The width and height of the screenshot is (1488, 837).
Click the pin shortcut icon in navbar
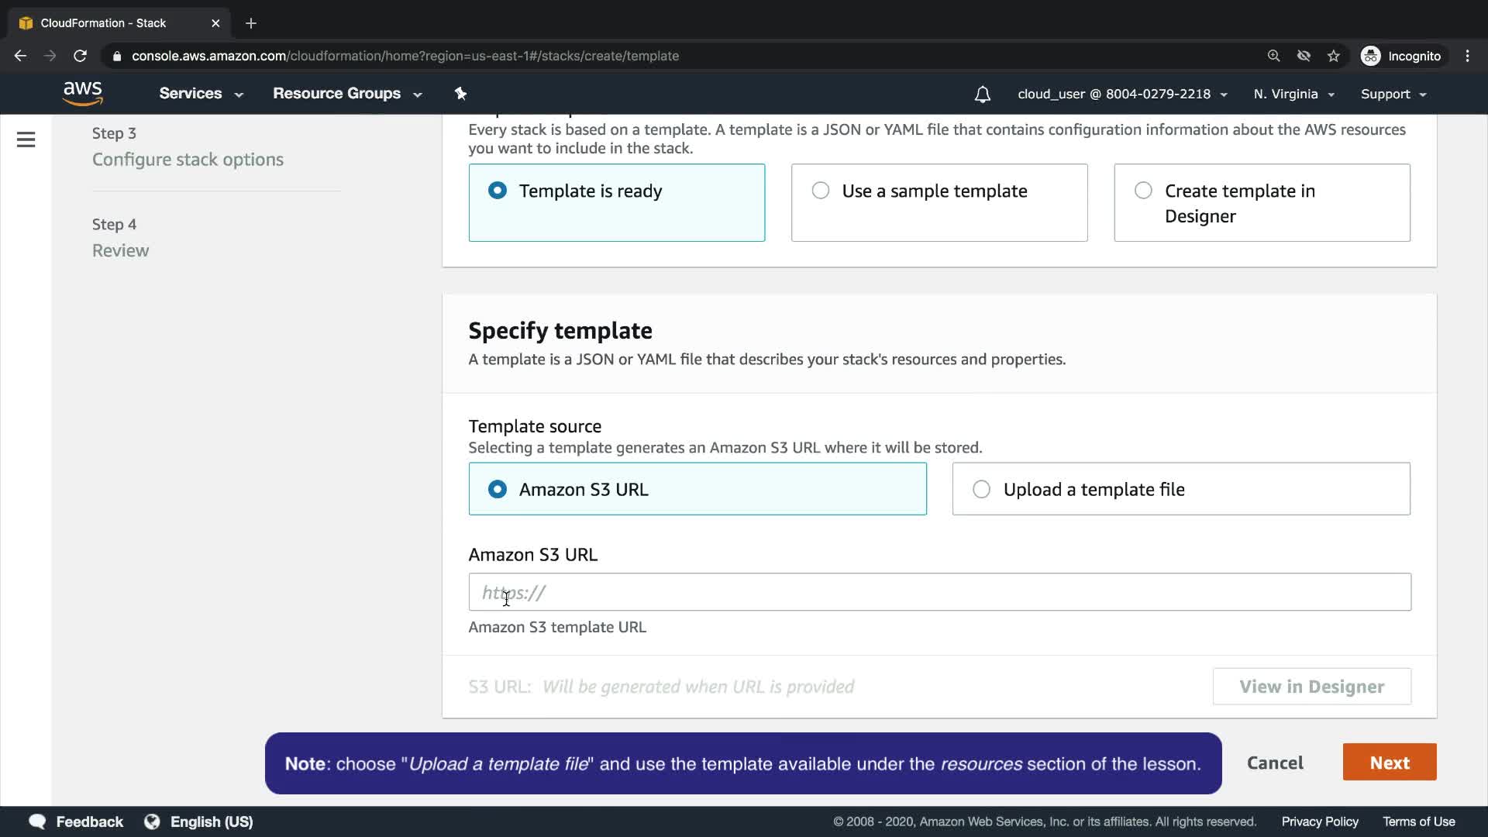[x=460, y=94]
